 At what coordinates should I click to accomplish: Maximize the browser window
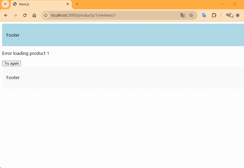point(234,4)
